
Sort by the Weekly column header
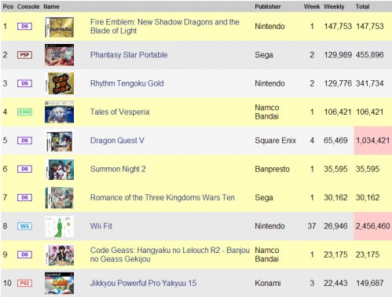334,6
